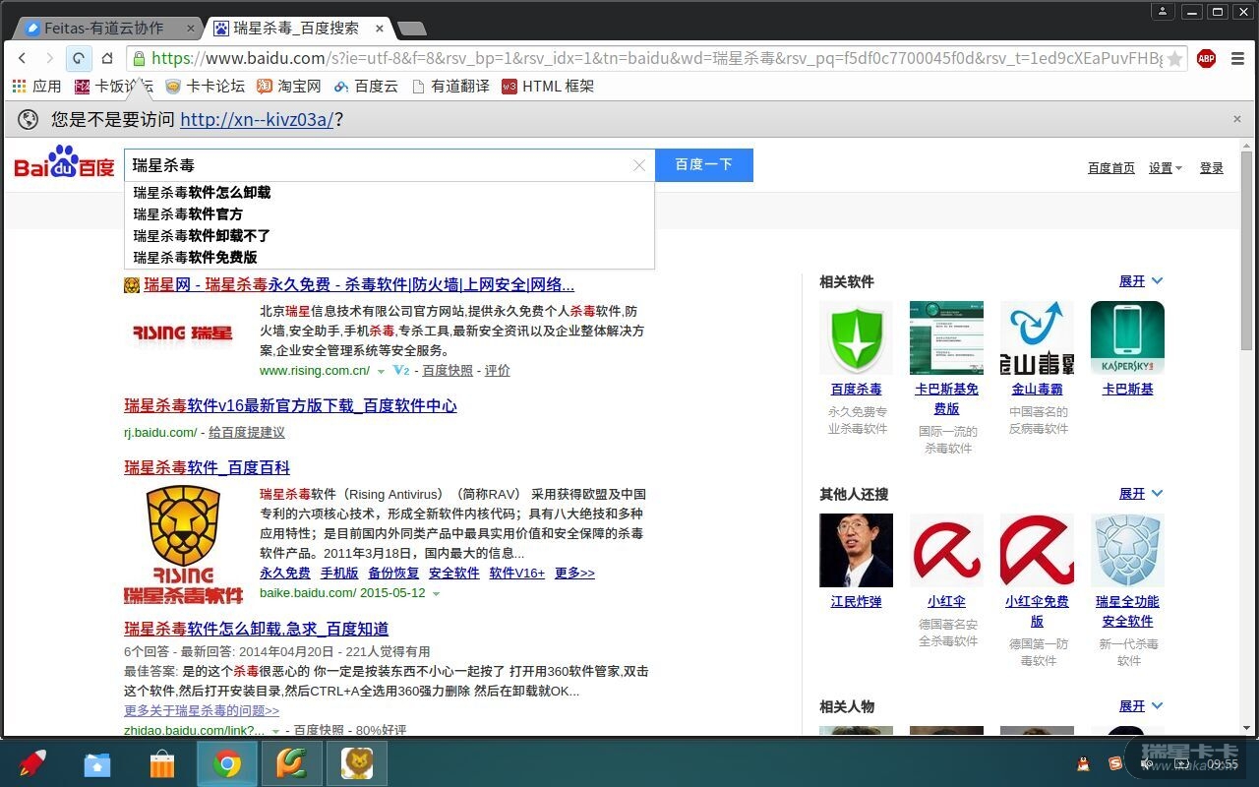Click the 登录 login link
1259x787 pixels.
1212,168
